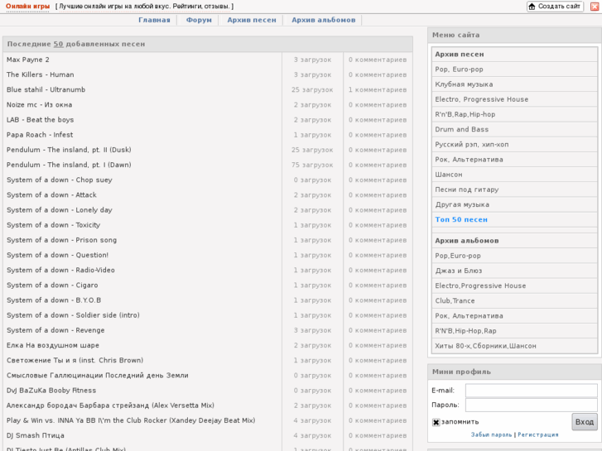Open Хиты 80-х,Сборники,Шансон album category

click(485, 346)
